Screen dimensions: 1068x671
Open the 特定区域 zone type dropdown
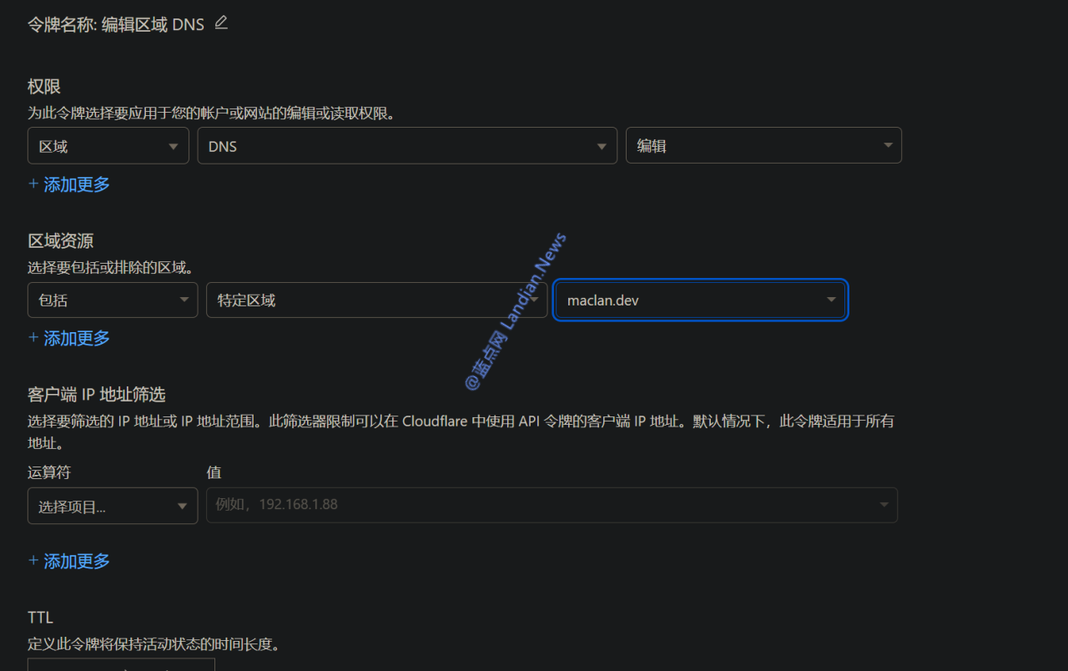(376, 300)
